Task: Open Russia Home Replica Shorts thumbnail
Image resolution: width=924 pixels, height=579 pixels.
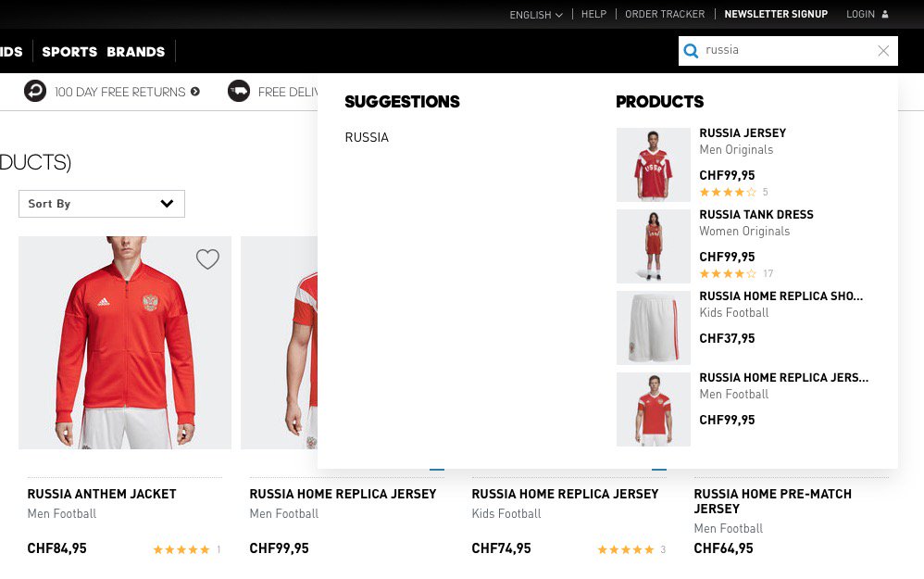Action: (653, 328)
